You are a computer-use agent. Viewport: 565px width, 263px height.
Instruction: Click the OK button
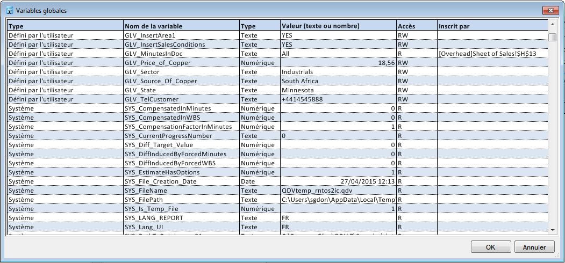coord(491,247)
